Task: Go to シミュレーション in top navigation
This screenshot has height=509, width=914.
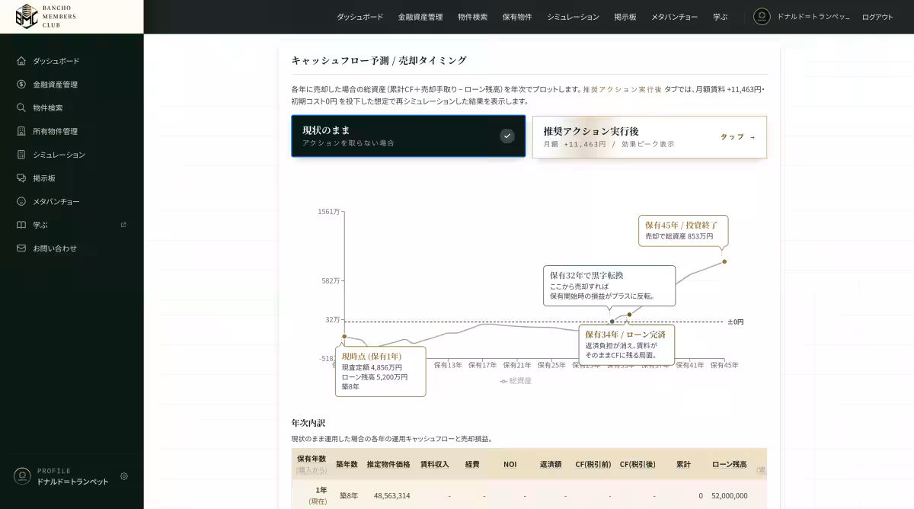Action: coord(573,17)
